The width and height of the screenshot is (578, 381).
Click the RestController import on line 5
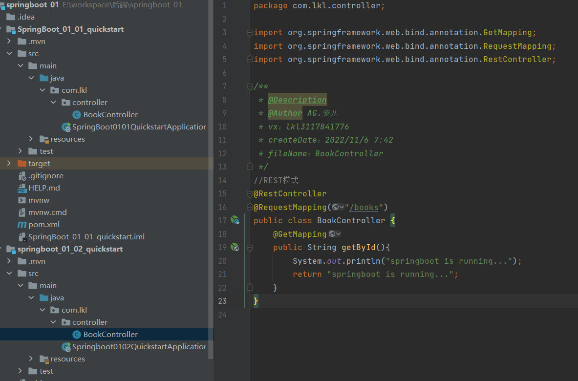click(517, 59)
